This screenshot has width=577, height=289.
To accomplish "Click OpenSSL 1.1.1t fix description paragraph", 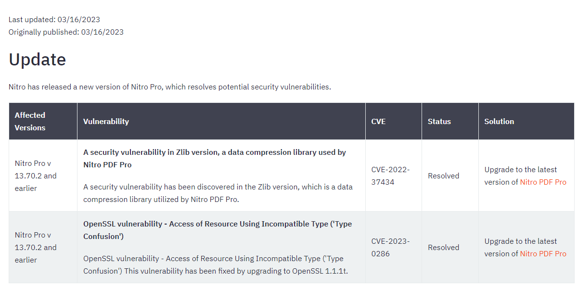I will [216, 265].
